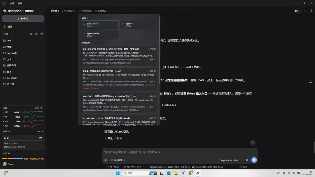Show hidden tray icons chevron
Image resolution: width=315 pixels, height=177 pixels.
273,173
